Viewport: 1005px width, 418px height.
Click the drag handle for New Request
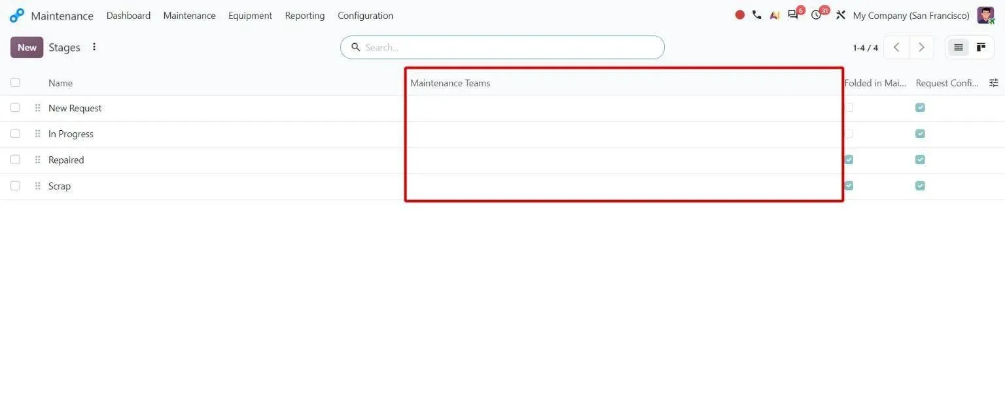37,108
